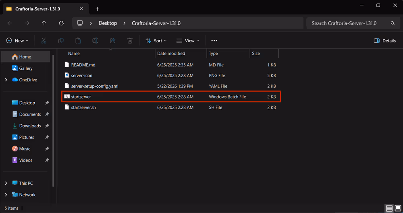403x213 pixels.
Task: Toggle the Details pane button
Action: click(385, 41)
